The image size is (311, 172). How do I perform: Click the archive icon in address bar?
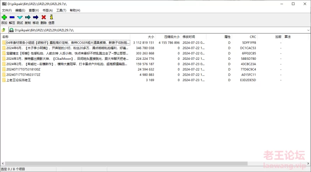pos(12,30)
